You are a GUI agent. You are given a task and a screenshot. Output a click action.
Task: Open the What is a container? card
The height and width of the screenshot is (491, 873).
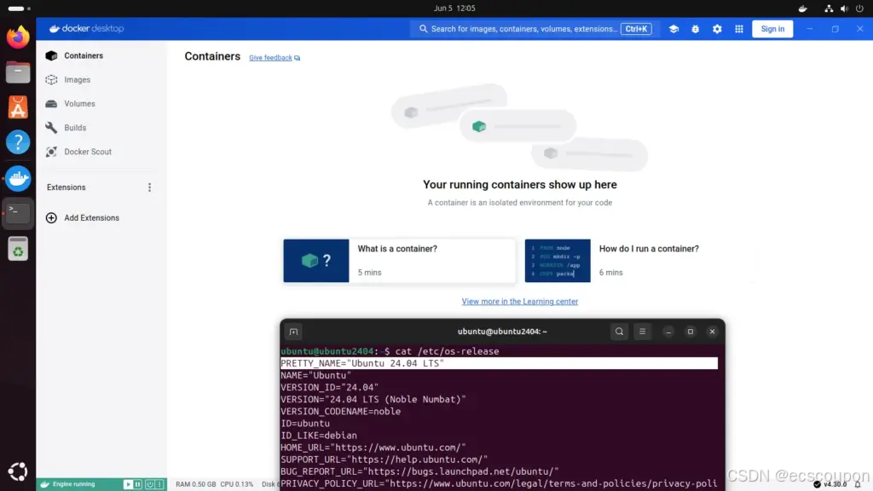[x=399, y=261]
